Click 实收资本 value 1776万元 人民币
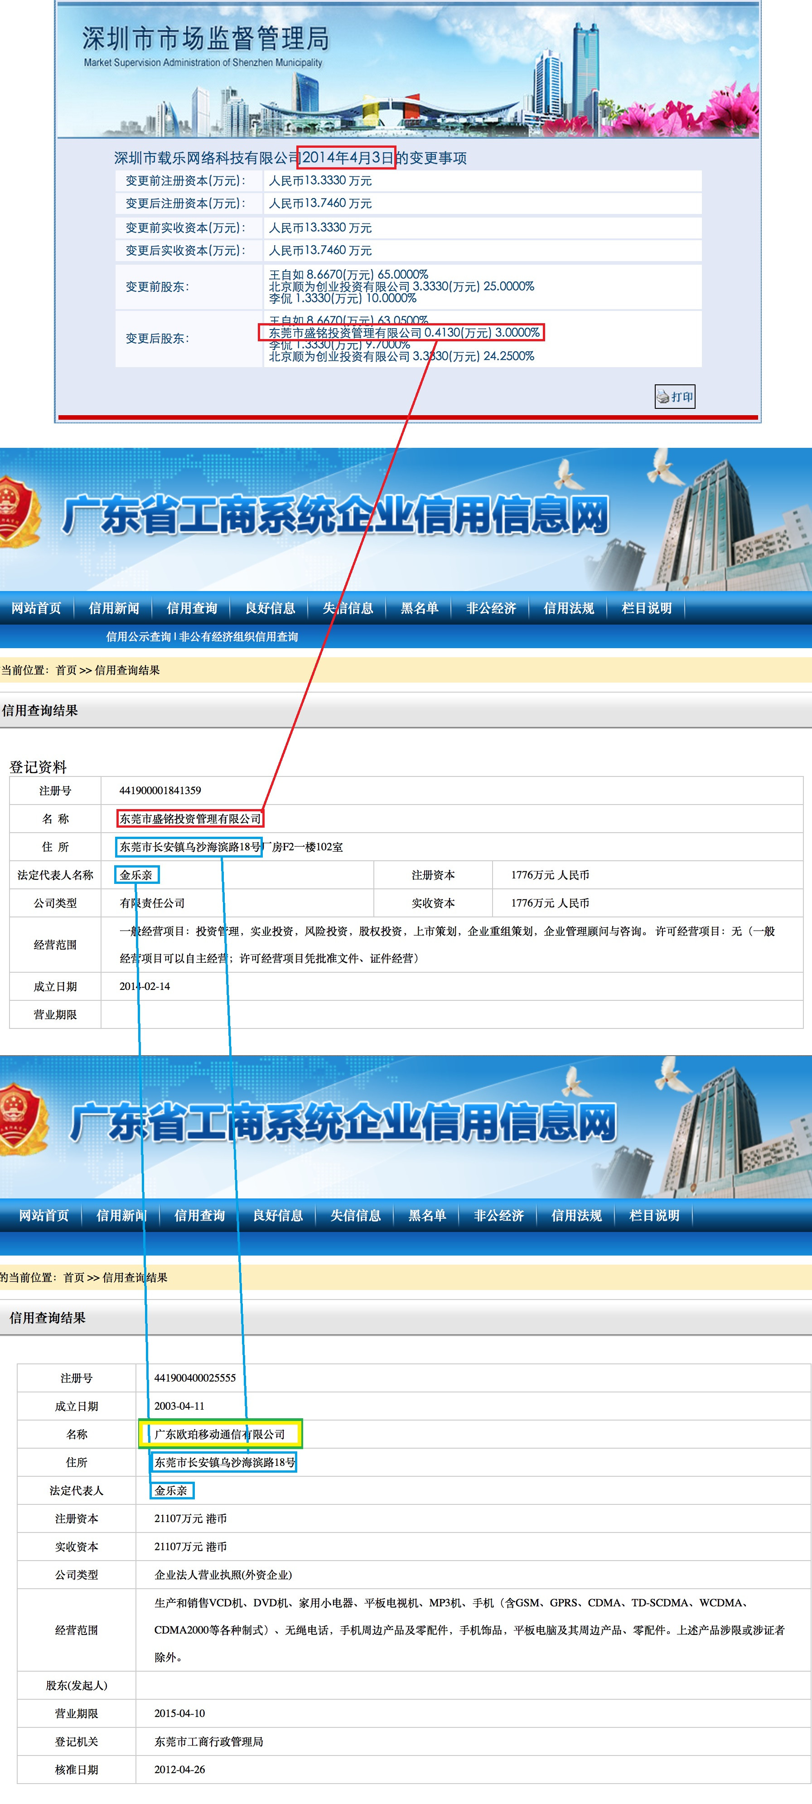812x1804 pixels. pyautogui.click(x=550, y=903)
